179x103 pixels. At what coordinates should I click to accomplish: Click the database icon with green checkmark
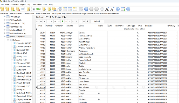pyautogui.click(x=49, y=9)
